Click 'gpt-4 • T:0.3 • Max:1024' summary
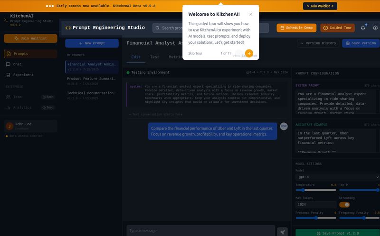 [267, 72]
